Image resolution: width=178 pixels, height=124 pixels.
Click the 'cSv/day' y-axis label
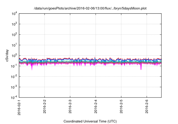(x=7, y=55)
